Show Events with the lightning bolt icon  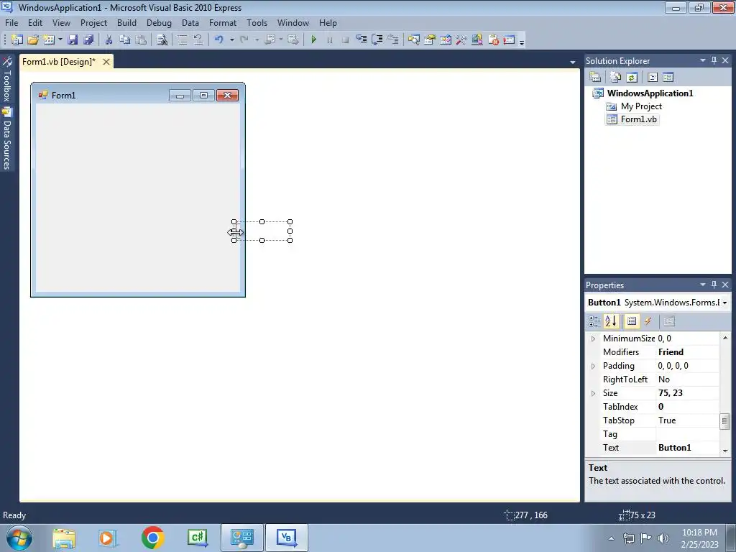[648, 321]
